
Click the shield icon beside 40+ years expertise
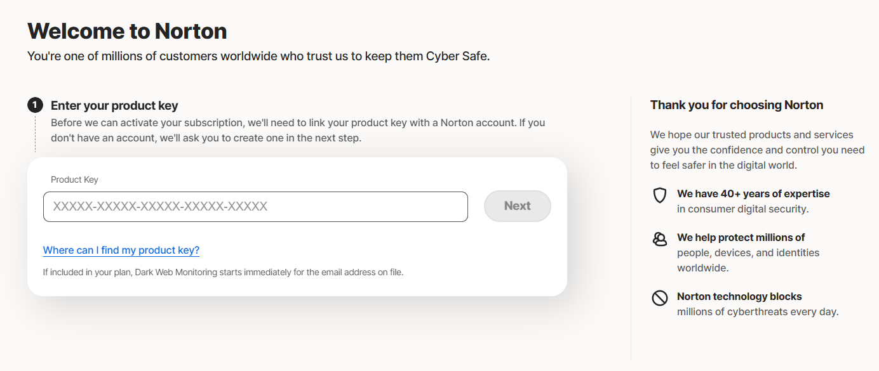(x=660, y=195)
